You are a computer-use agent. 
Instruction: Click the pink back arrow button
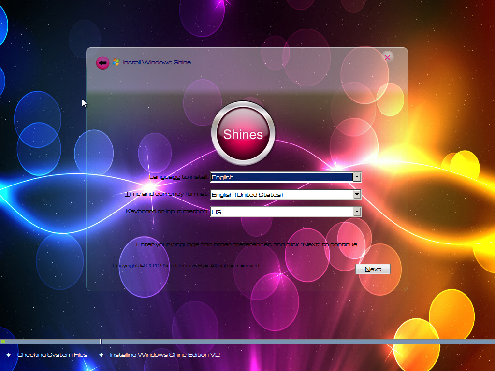pyautogui.click(x=102, y=63)
